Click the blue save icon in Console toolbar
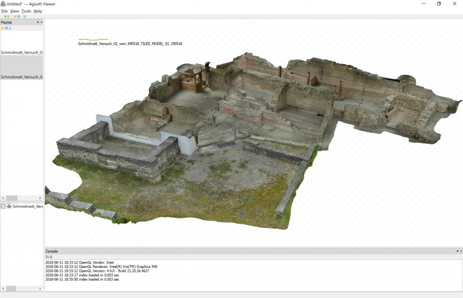This screenshot has height=298, width=463. pos(47,256)
